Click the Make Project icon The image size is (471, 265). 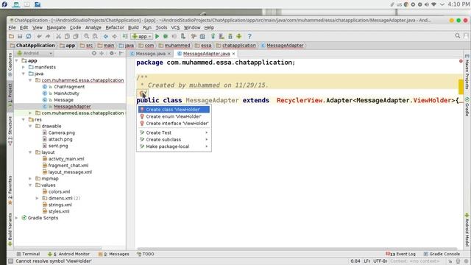tap(125, 36)
